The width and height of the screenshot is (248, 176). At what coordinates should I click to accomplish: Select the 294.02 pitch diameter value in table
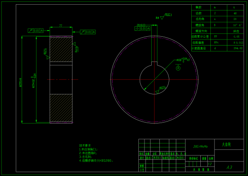tap(238, 48)
